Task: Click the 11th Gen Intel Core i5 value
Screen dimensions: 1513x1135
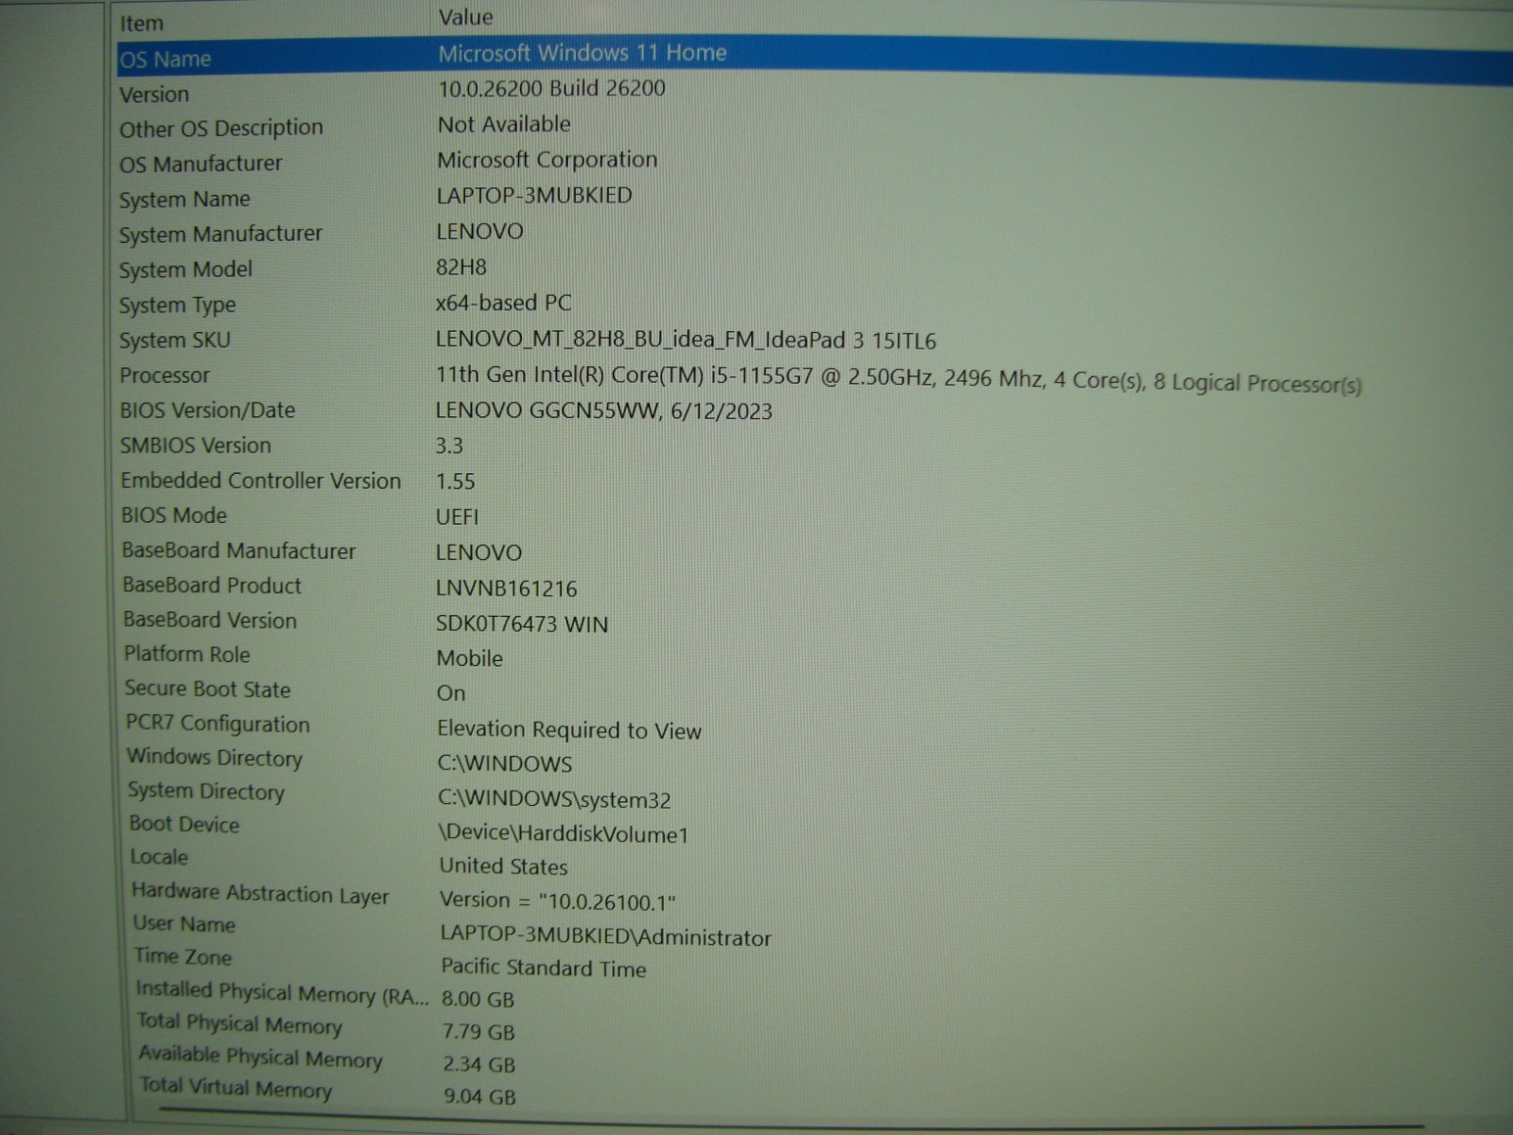Action: (x=898, y=379)
